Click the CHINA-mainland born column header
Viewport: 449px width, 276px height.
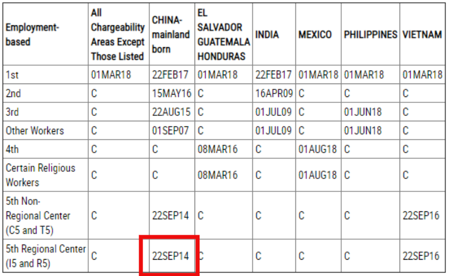coord(171,35)
